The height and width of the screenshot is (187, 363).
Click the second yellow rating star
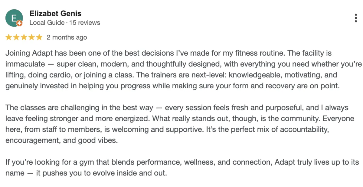point(16,37)
